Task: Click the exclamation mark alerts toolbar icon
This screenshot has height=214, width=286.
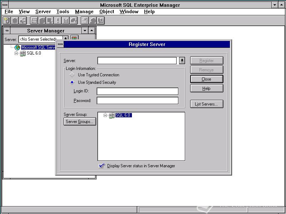Action: [x=58, y=20]
